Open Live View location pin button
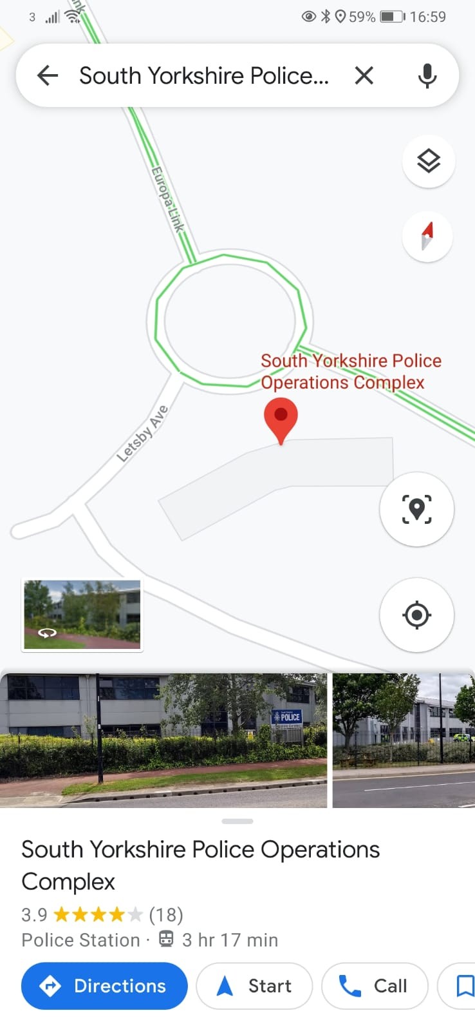This screenshot has width=475, height=1031. coord(417,509)
